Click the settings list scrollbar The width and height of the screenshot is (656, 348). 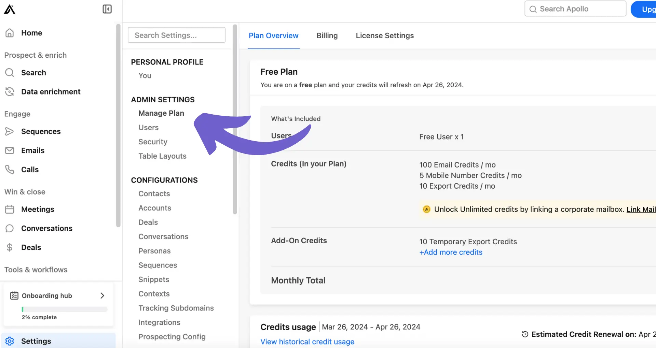(235, 119)
